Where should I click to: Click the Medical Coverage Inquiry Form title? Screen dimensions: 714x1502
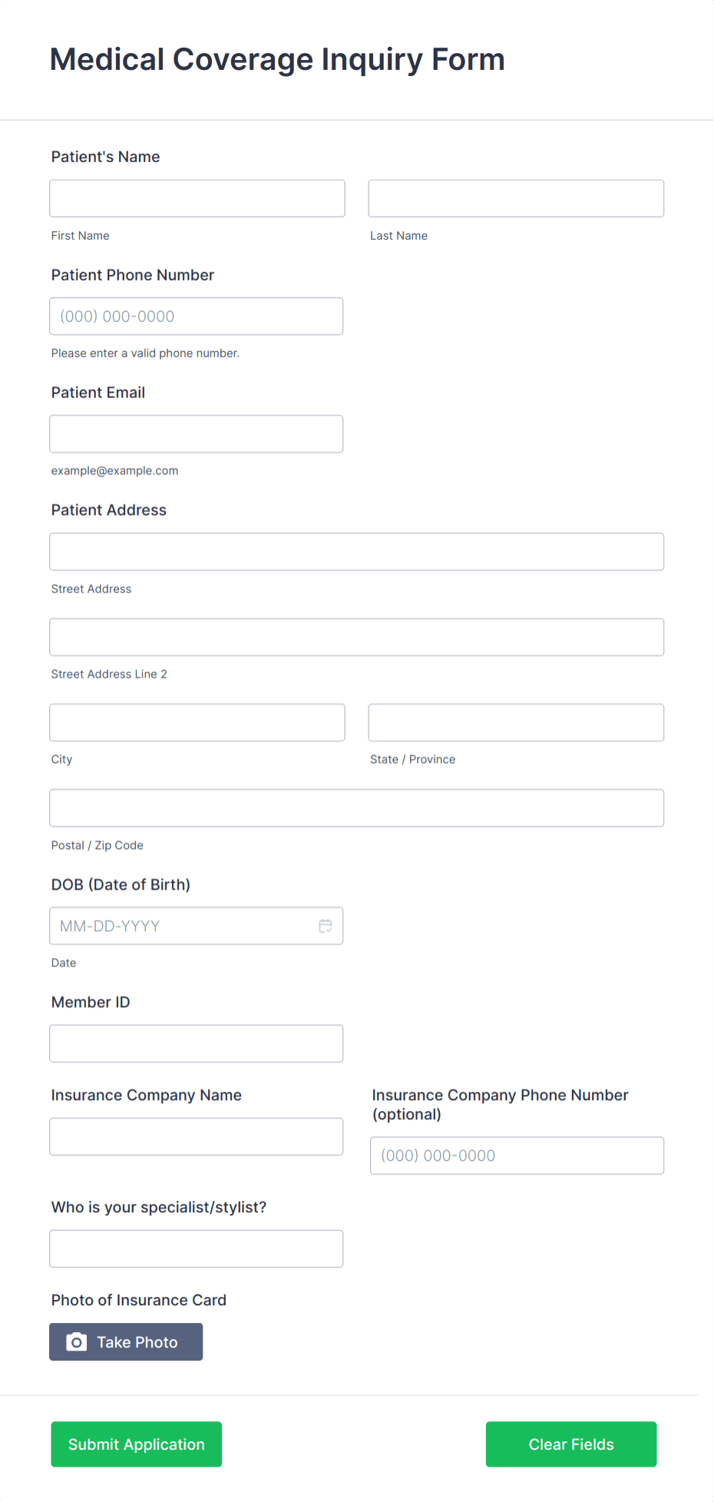tap(277, 59)
